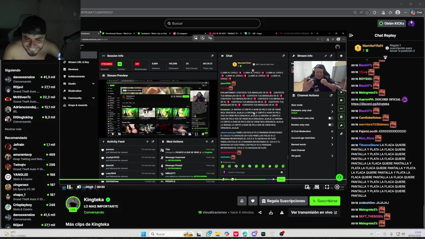Open ElGiogioking channel in sidebar
This screenshot has width=425, height=239.
coord(30,119)
